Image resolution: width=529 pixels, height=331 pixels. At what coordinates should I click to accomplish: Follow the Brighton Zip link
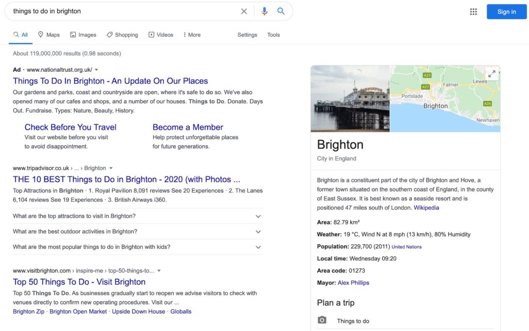click(x=28, y=311)
